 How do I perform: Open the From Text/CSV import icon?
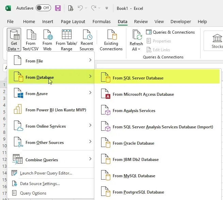coord(31,35)
